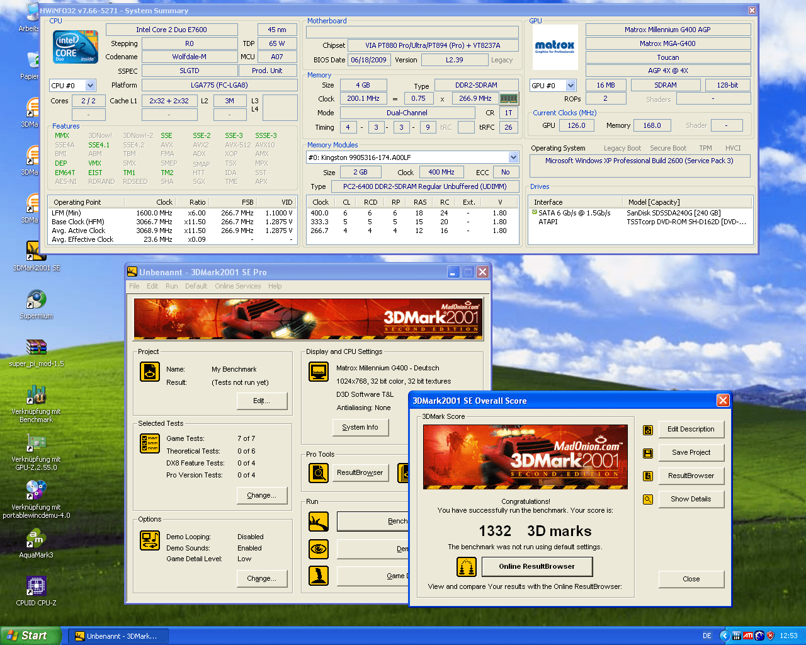Open the super_pi_mod-1.5 archive icon

(x=36, y=351)
